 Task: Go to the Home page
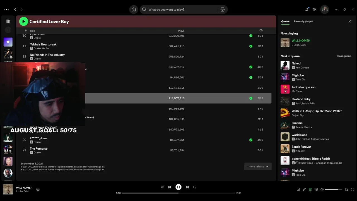point(134,9)
